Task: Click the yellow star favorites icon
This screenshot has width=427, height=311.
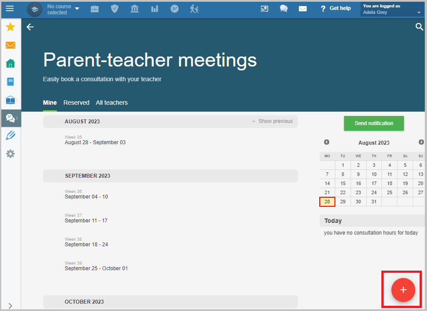Action: point(10,26)
